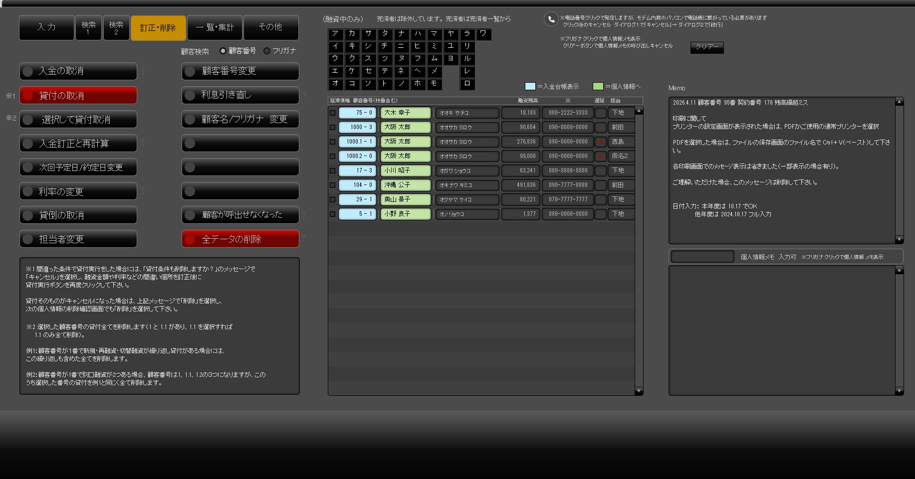Open the その他 tab

271,27
